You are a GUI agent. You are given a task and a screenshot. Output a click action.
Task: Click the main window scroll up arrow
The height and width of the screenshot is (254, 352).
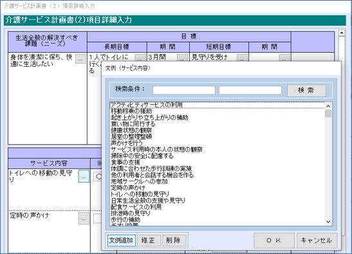point(342,33)
